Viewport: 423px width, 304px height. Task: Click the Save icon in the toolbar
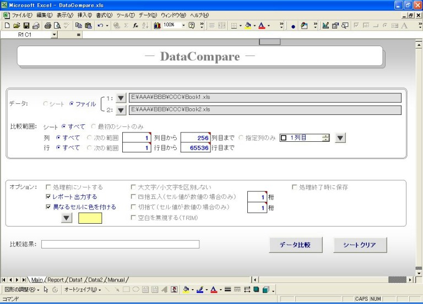click(26, 25)
